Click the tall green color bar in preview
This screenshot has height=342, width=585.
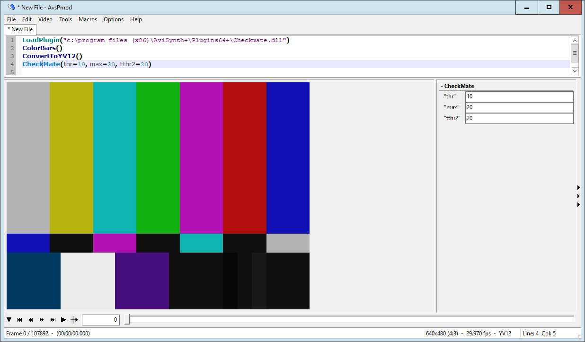click(158, 158)
